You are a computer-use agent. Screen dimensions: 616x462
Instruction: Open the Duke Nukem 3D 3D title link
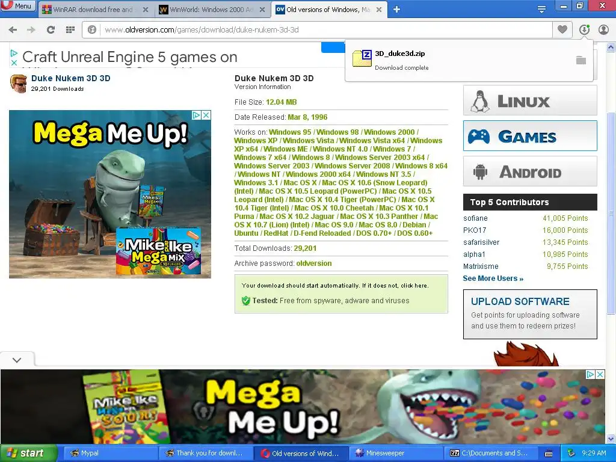pos(71,78)
